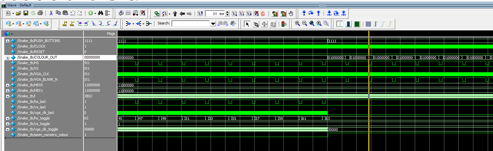
Task: Click the Msgs column header
Action: tap(100, 34)
